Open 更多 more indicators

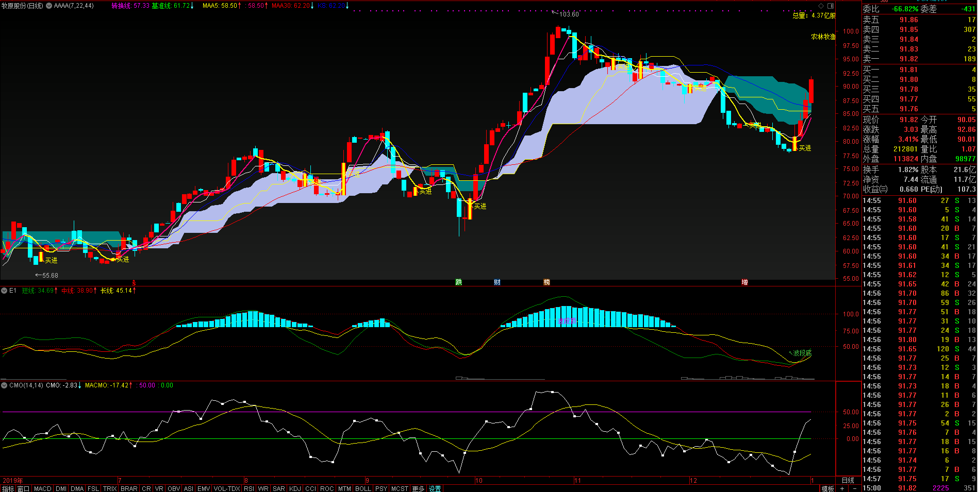[x=419, y=488]
